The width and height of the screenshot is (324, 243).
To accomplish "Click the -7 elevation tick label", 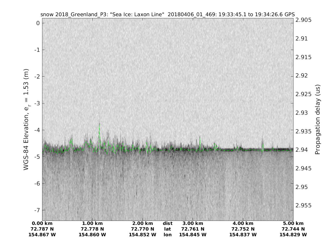I will coord(37,210).
